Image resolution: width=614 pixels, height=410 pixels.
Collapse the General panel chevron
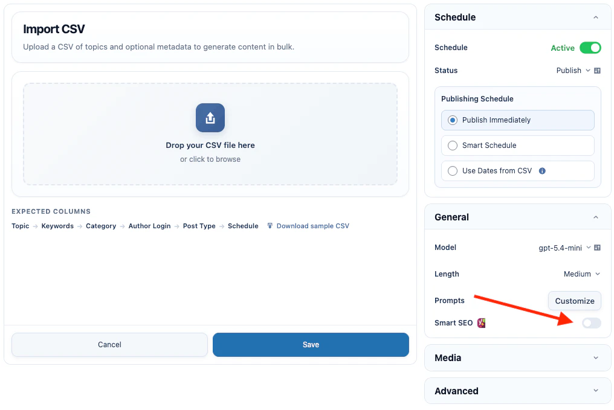tap(596, 217)
